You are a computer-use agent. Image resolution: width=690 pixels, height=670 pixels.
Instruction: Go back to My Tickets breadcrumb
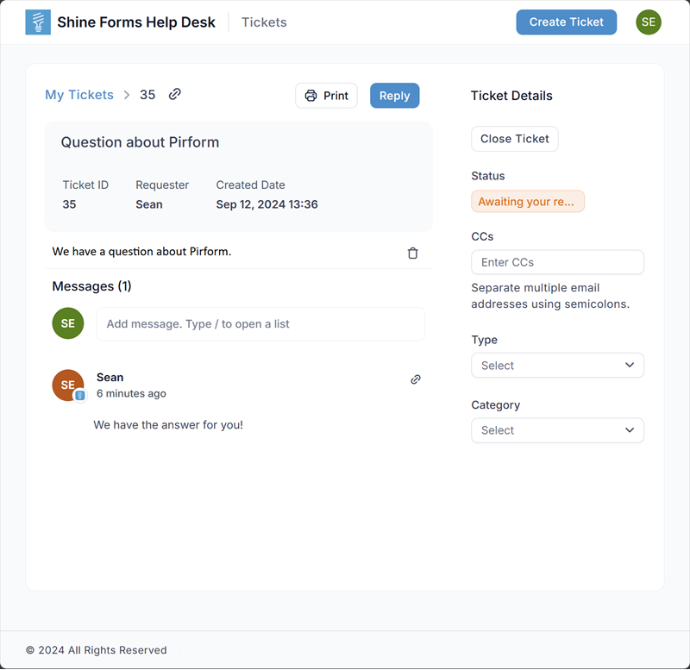pyautogui.click(x=79, y=95)
